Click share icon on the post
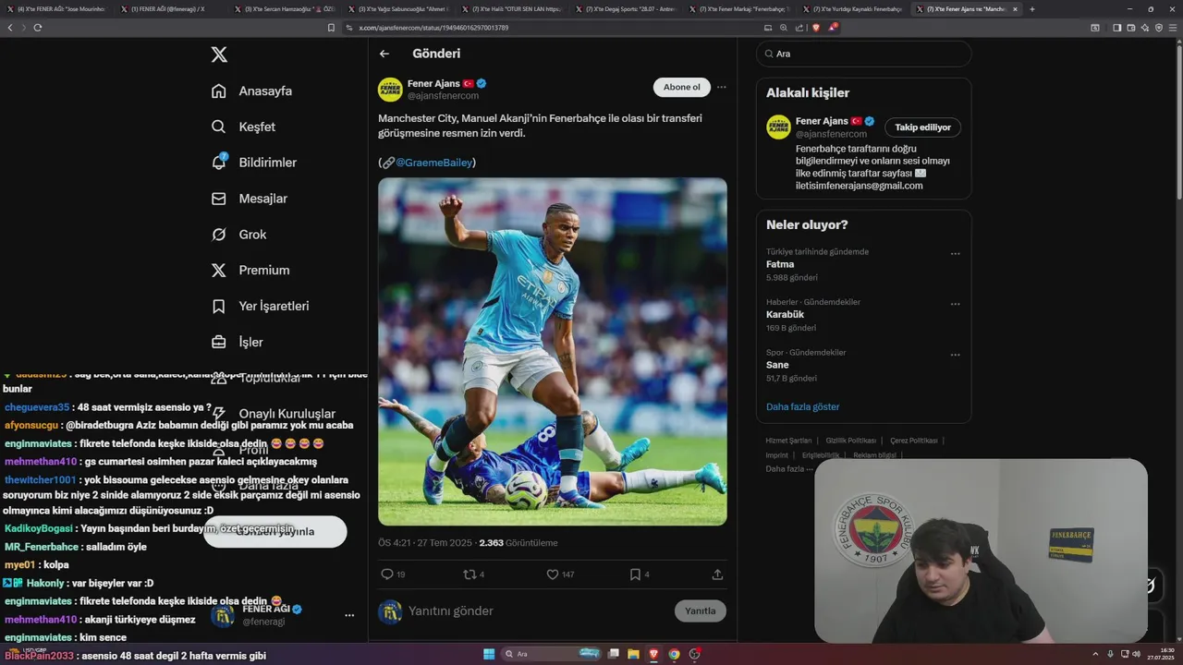The image size is (1183, 665). tap(717, 574)
